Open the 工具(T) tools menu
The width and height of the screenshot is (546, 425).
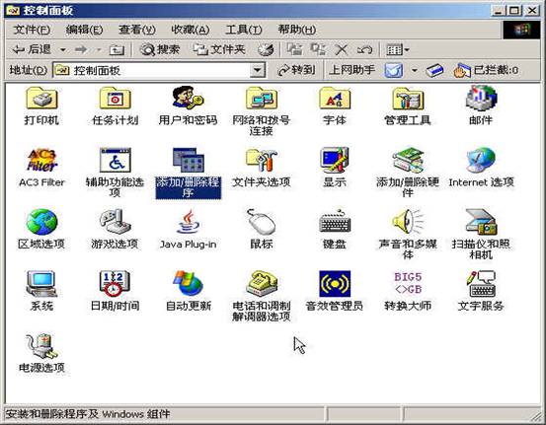pos(244,30)
